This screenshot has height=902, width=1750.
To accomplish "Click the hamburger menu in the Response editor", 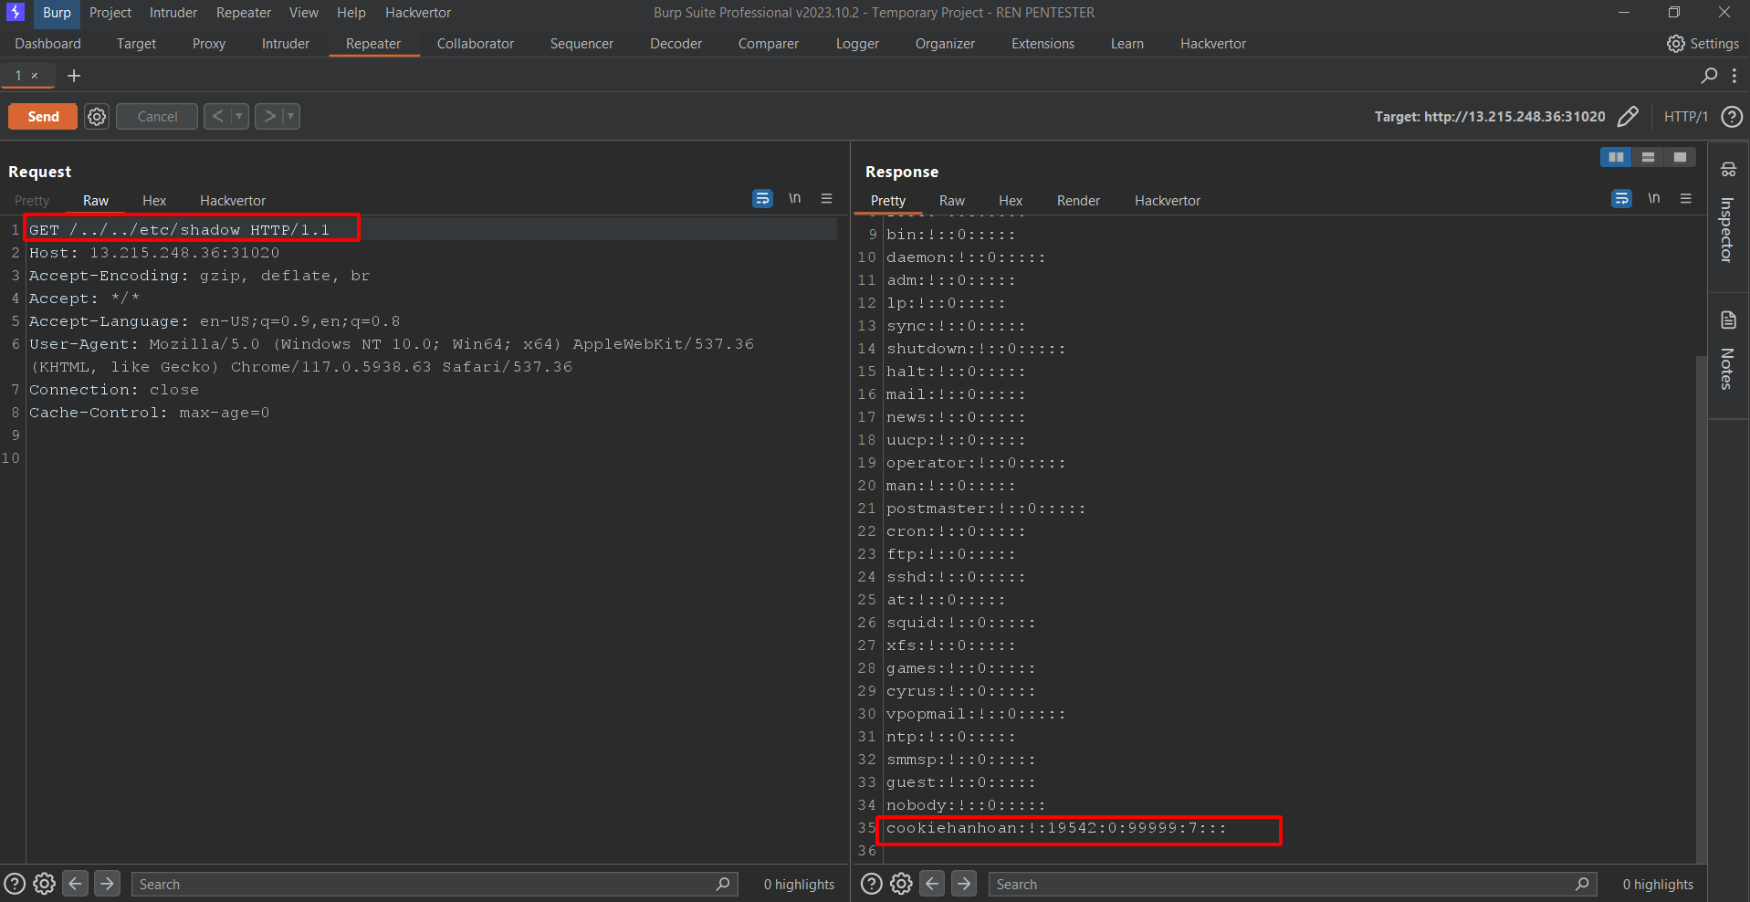I will (x=1686, y=198).
